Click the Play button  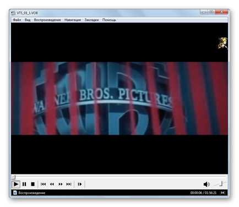16,184
